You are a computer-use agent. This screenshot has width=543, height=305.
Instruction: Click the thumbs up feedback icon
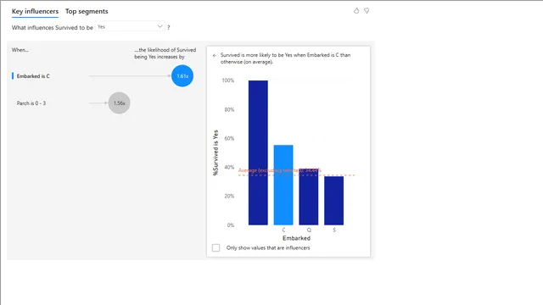(356, 11)
